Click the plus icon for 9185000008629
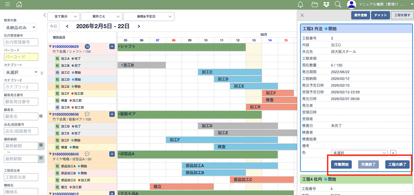Screen dimensions: 414x195 [112, 47]
